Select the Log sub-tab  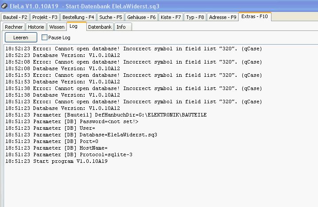(x=74, y=26)
